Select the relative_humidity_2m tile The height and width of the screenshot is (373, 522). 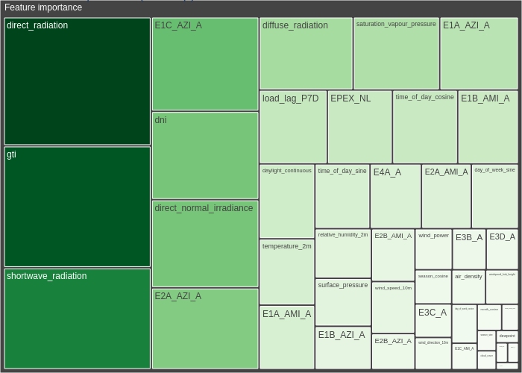tap(343, 254)
